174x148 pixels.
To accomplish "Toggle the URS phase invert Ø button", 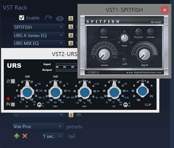I will click(x=13, y=81).
